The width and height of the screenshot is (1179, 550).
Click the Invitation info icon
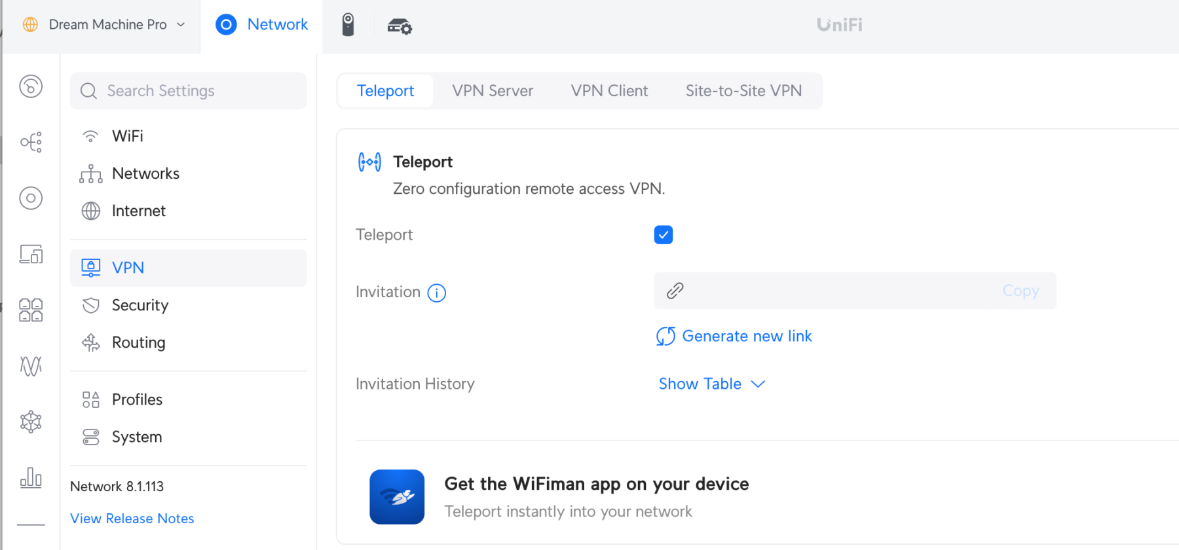[x=437, y=293]
